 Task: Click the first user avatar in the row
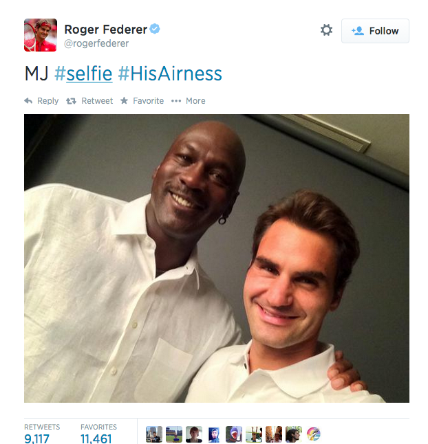(x=154, y=434)
